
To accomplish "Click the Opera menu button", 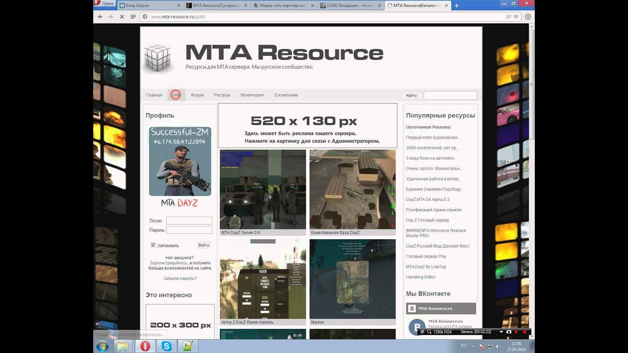I will click(x=105, y=3).
